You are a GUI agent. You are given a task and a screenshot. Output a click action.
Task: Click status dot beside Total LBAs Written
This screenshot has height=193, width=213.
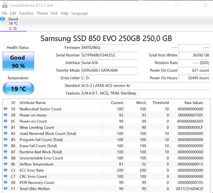pos(5,188)
